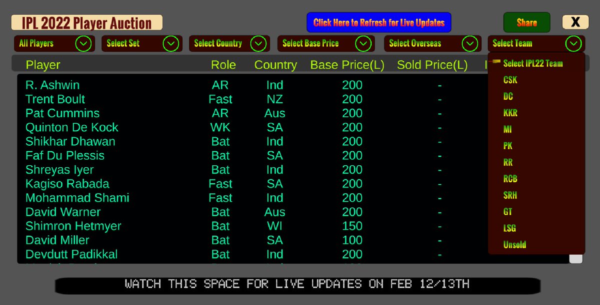Click the player list scrollbar thumb
Screen dimensions: 600x305
576,258
